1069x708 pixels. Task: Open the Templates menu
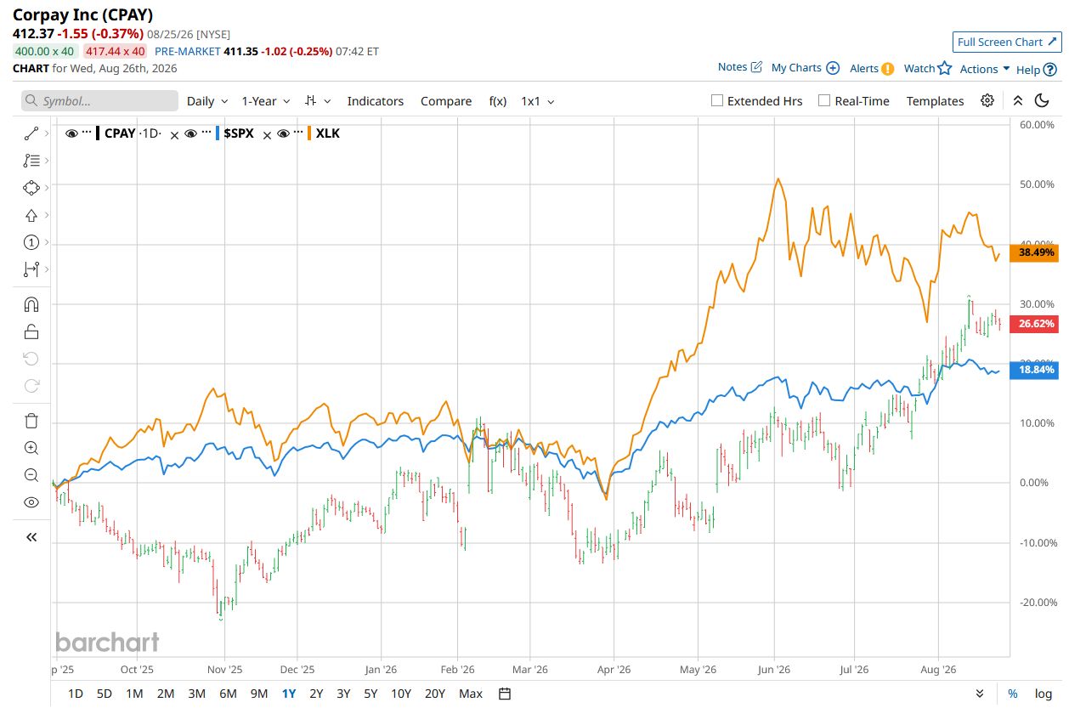point(935,101)
